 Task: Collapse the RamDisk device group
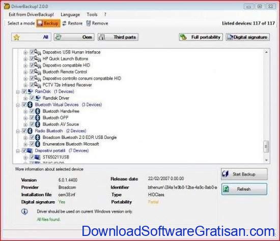pyautogui.click(x=18, y=92)
